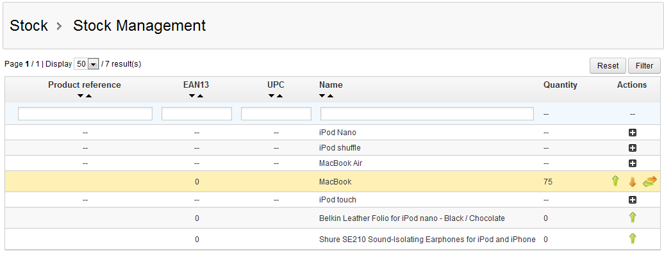Expand details for iPod shuffle row

632,148
